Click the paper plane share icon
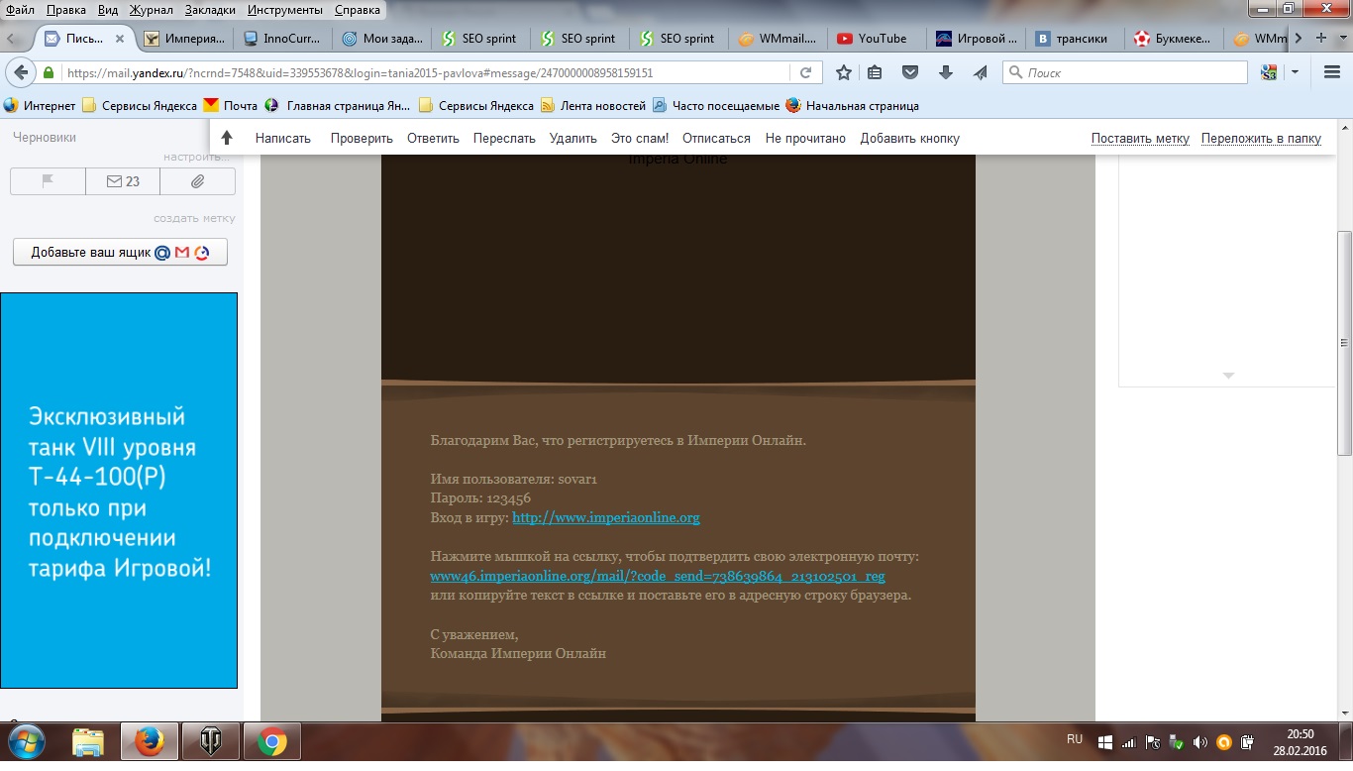The width and height of the screenshot is (1353, 771). pos(980,72)
